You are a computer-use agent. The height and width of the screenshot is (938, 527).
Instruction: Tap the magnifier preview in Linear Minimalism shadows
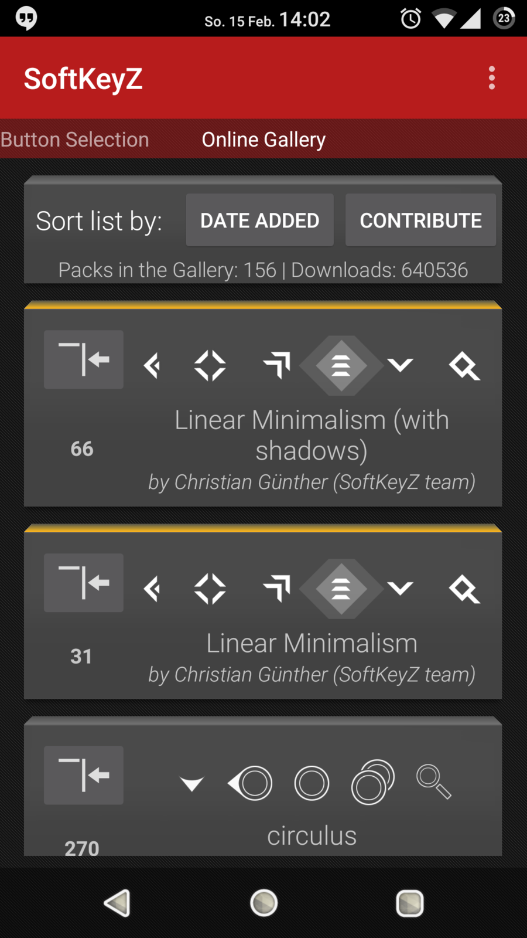pyautogui.click(x=464, y=366)
